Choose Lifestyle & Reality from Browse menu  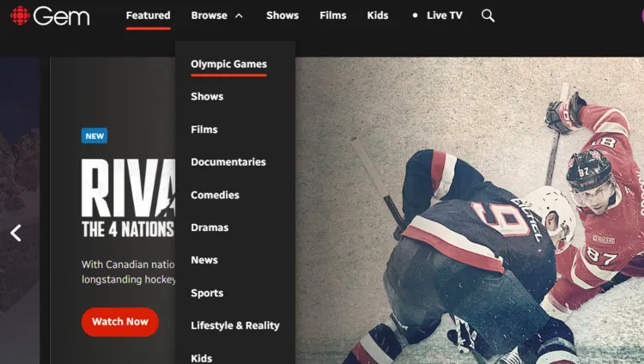[235, 325]
